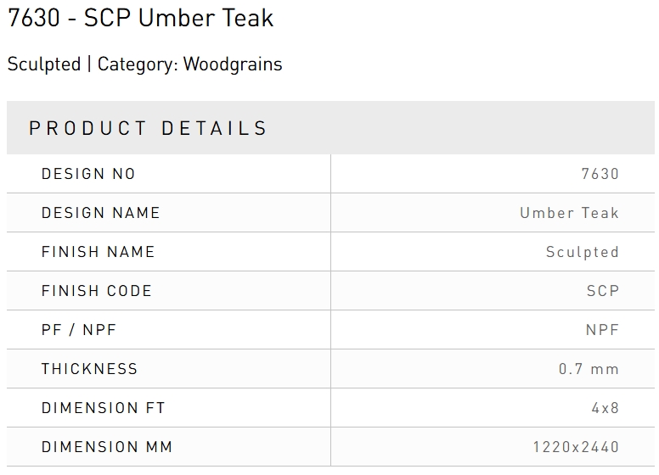Select the "FINISH NAME" row label
The image size is (659, 475).
click(98, 252)
